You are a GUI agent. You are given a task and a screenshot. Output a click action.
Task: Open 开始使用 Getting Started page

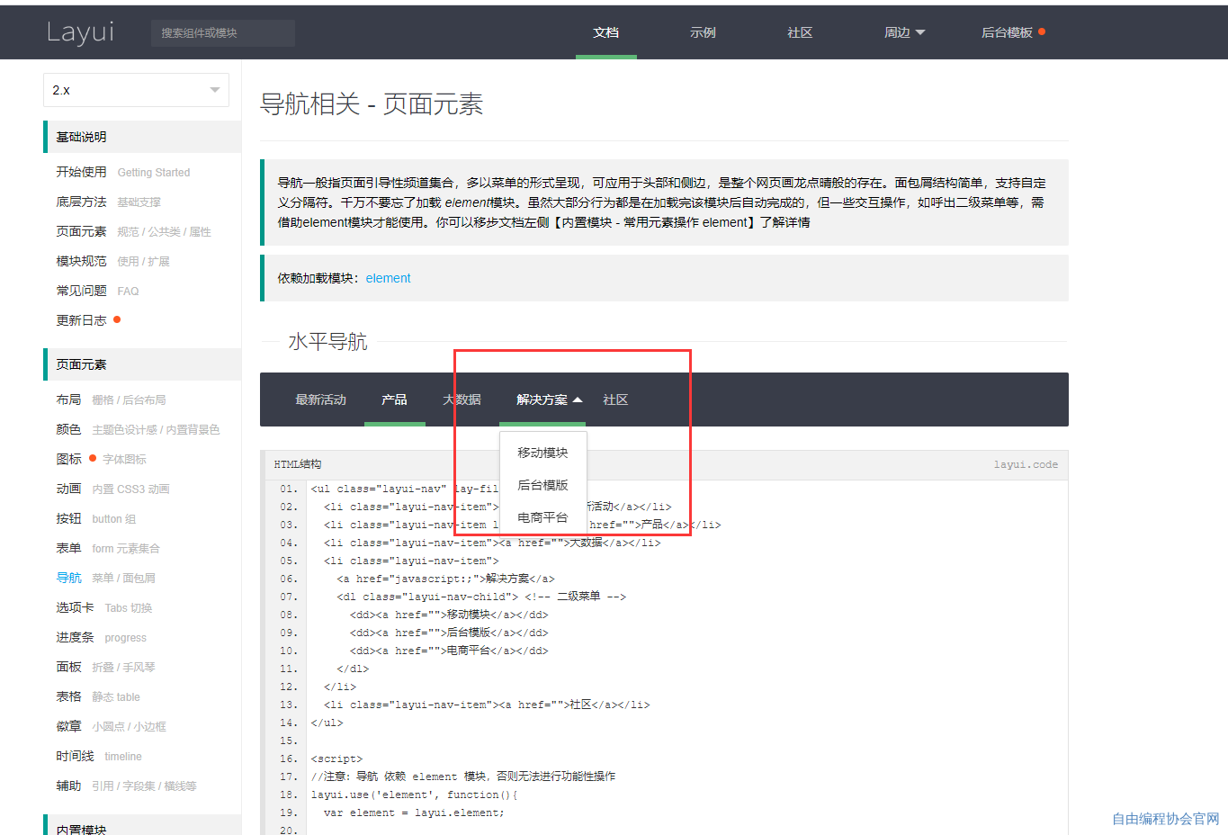pyautogui.click(x=123, y=172)
